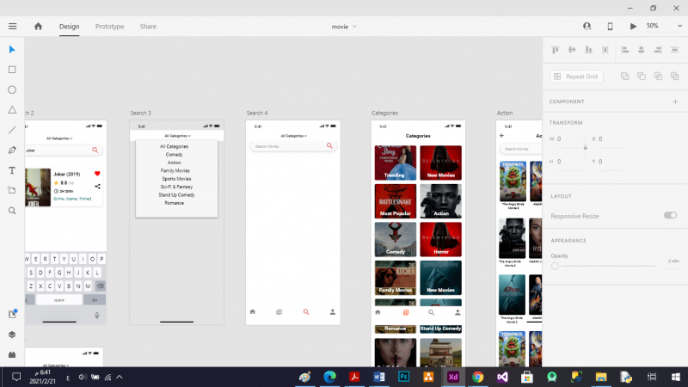Choose Comedy in Search 3 category list
The image size is (688, 387).
(175, 155)
